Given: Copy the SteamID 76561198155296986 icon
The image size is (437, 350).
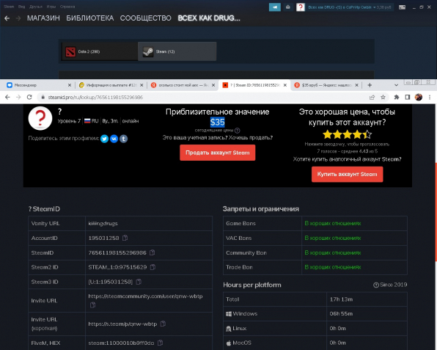Looking at the screenshot, I should [x=153, y=252].
